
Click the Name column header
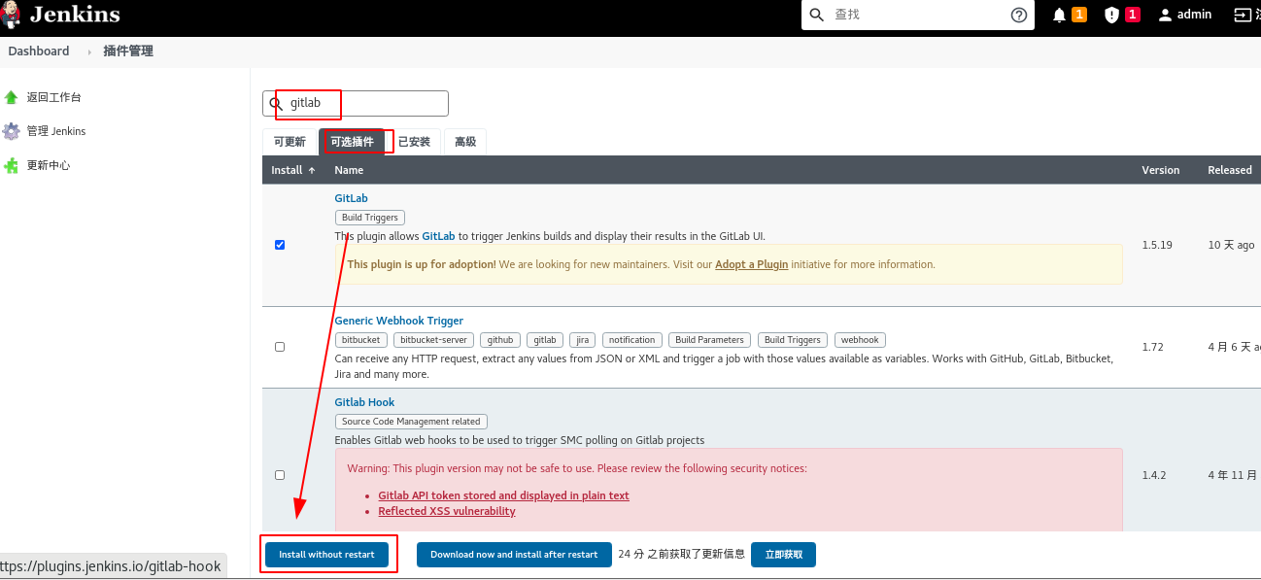[x=349, y=170]
